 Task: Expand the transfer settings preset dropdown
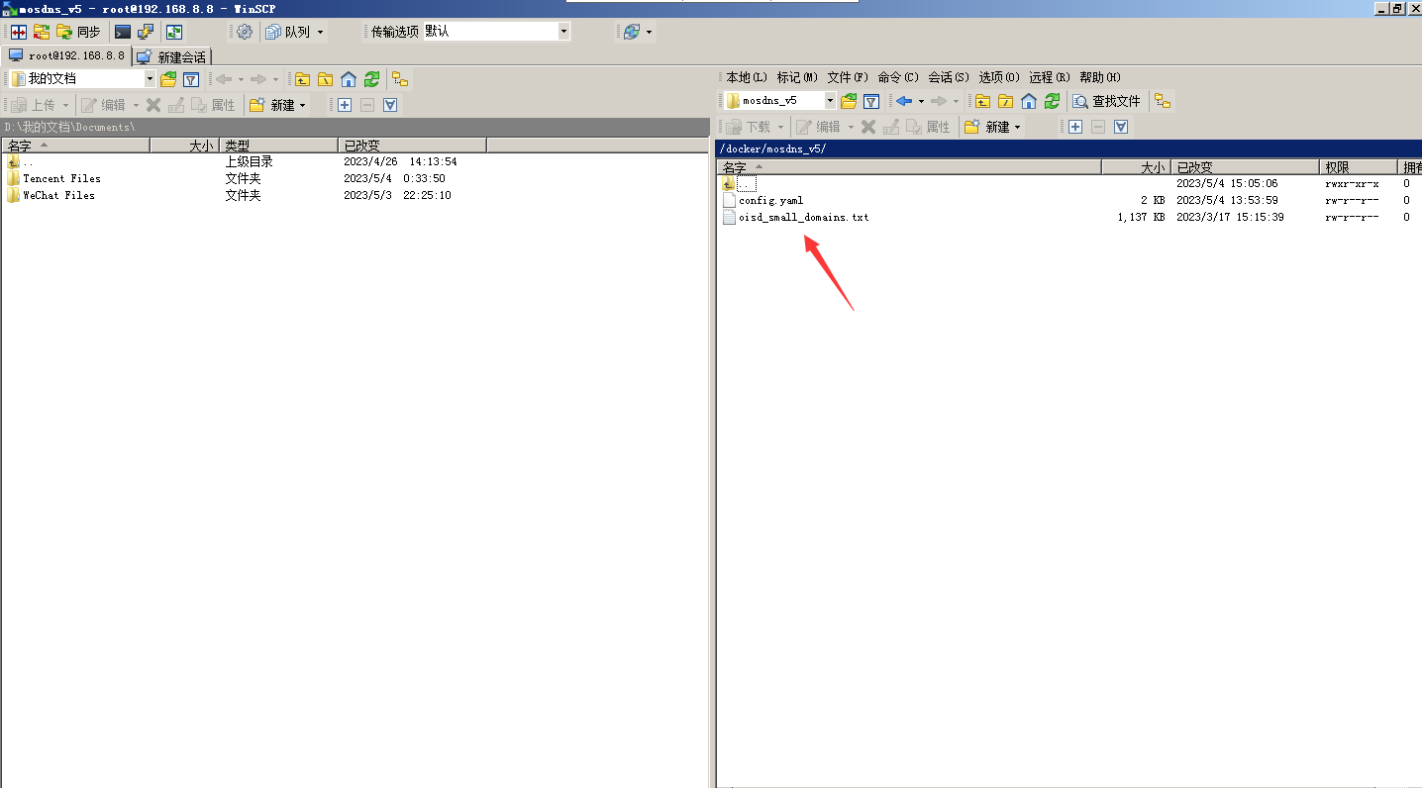click(563, 32)
